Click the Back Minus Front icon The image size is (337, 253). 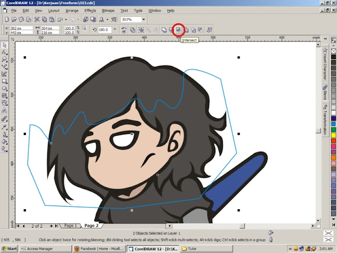(x=200, y=30)
